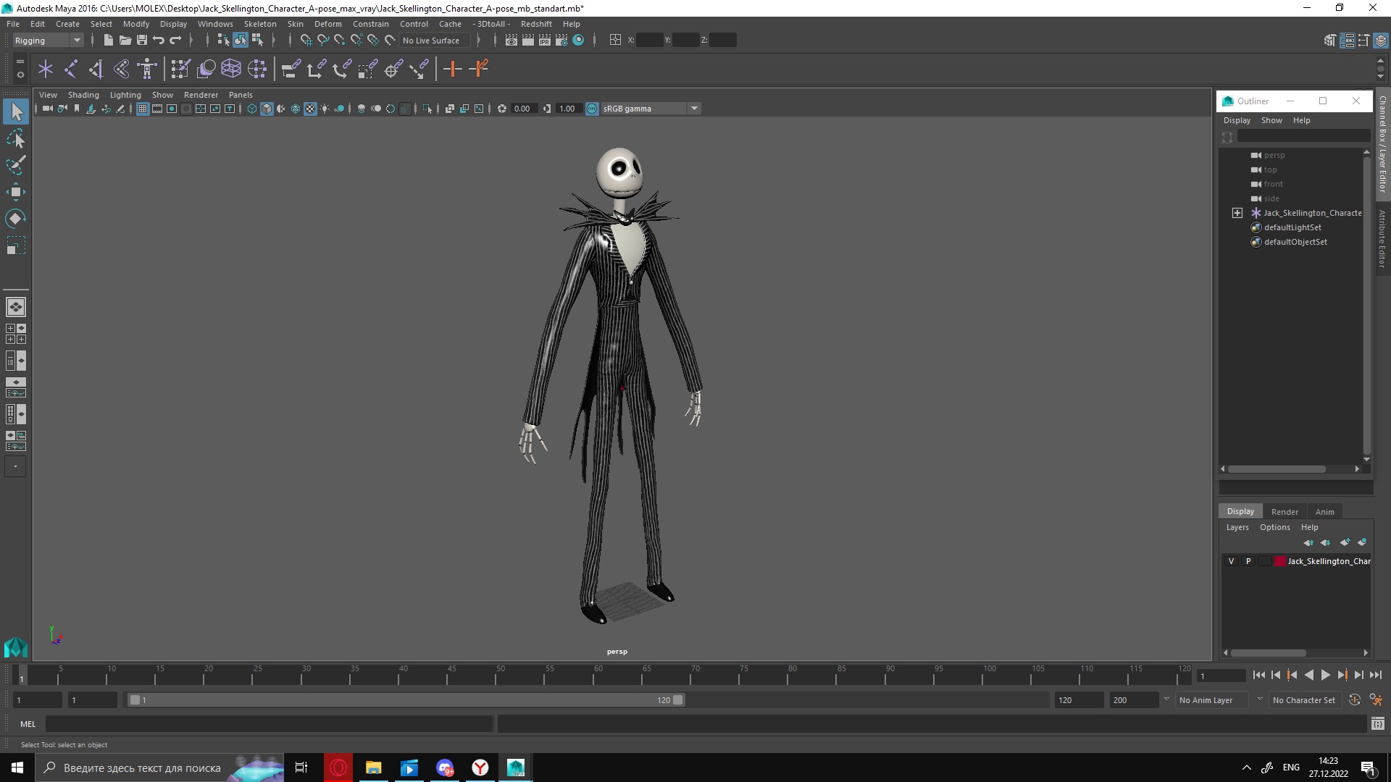Screen dimensions: 1391x782
Task: Toggle wireframe display in viewport toolbar
Action: (252, 109)
